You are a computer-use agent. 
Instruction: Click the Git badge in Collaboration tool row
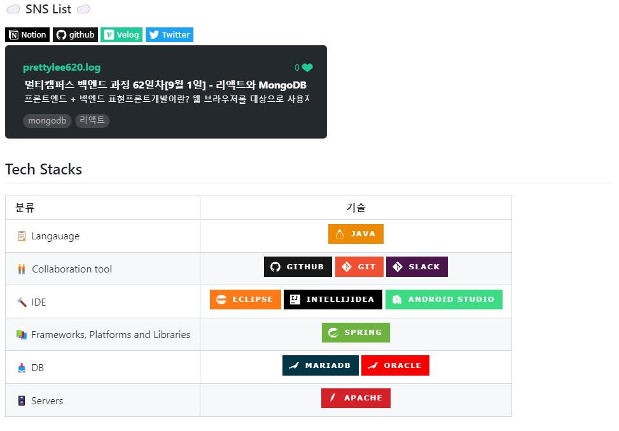click(359, 267)
